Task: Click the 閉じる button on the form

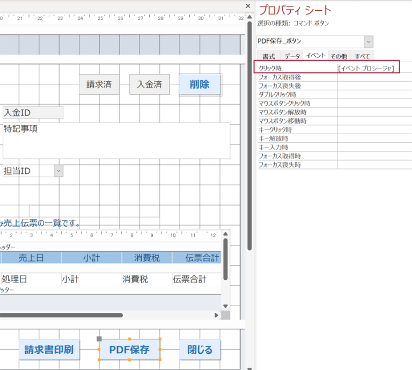Action: tap(200, 350)
